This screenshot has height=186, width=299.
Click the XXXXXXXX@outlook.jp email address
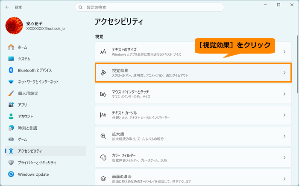pos(45,29)
